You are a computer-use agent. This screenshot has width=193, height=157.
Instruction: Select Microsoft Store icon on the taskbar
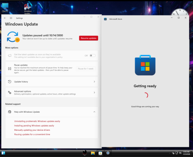pos(100,153)
